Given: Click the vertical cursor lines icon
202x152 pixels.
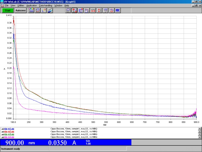Looking at the screenshot, I should [105, 10].
